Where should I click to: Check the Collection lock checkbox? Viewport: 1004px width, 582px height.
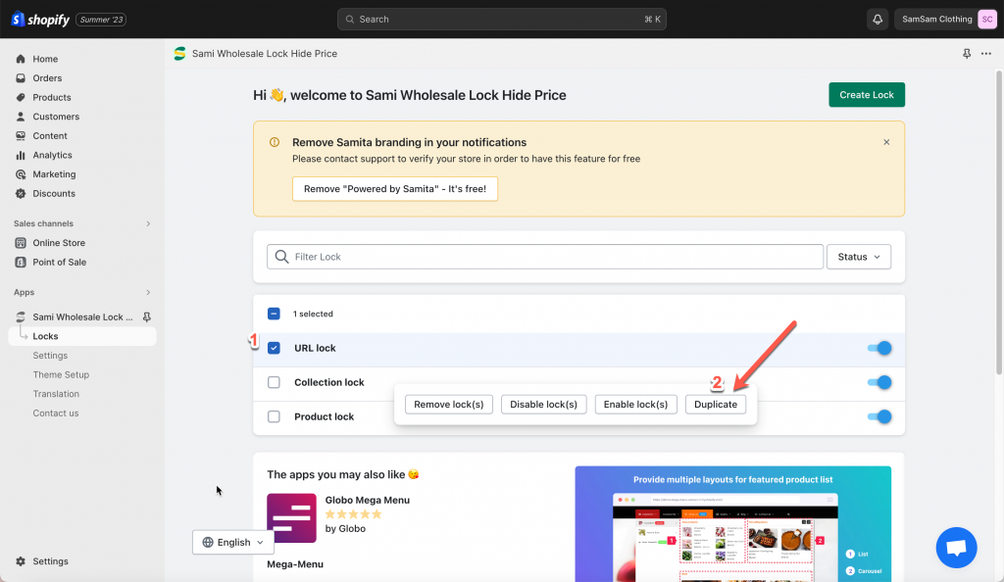pyautogui.click(x=274, y=382)
